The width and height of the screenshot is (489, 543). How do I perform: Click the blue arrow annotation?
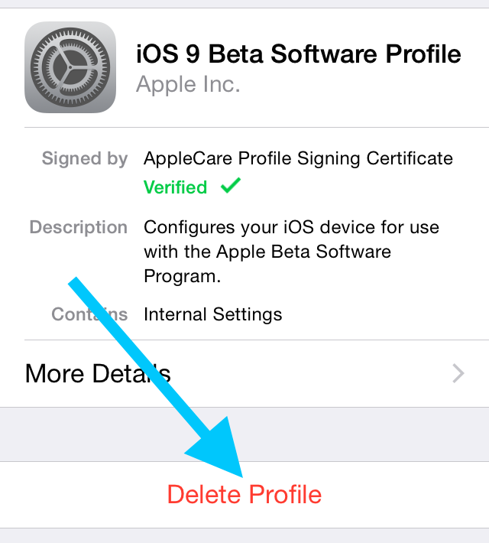click(155, 378)
